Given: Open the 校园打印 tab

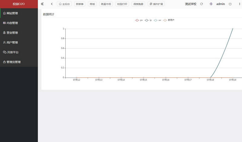Looking at the screenshot, I should [x=122, y=4].
